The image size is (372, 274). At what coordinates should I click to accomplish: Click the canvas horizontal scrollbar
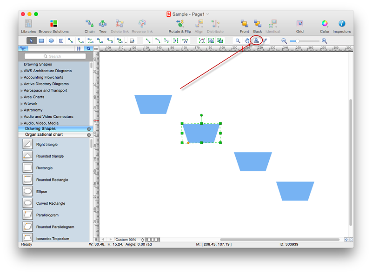(280, 240)
